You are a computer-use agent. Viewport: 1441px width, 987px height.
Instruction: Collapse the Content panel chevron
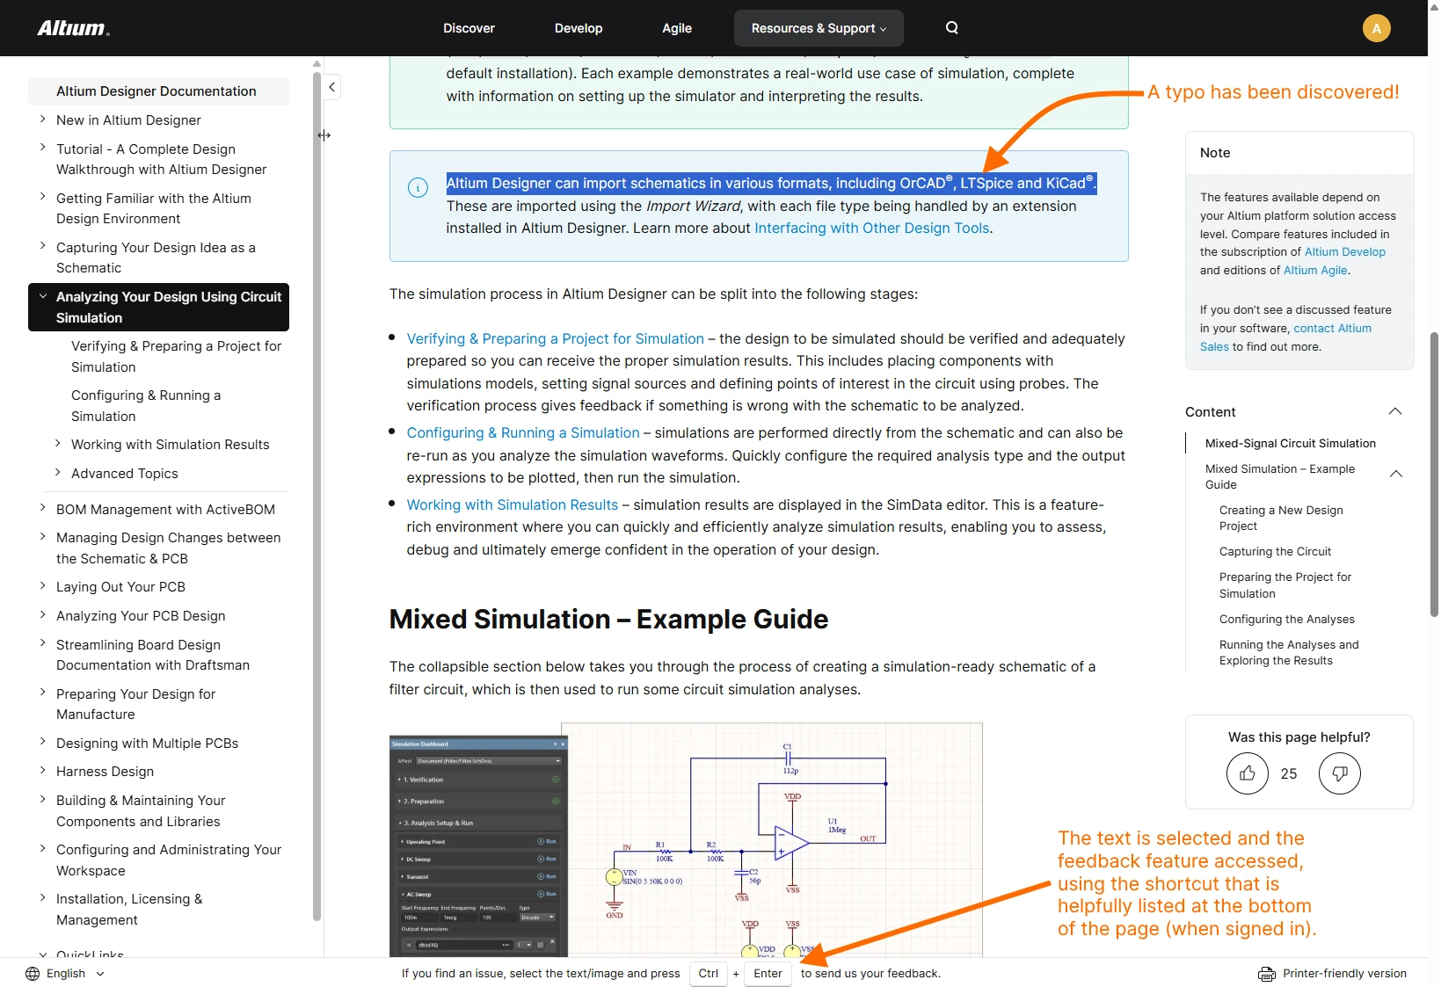pos(1394,411)
